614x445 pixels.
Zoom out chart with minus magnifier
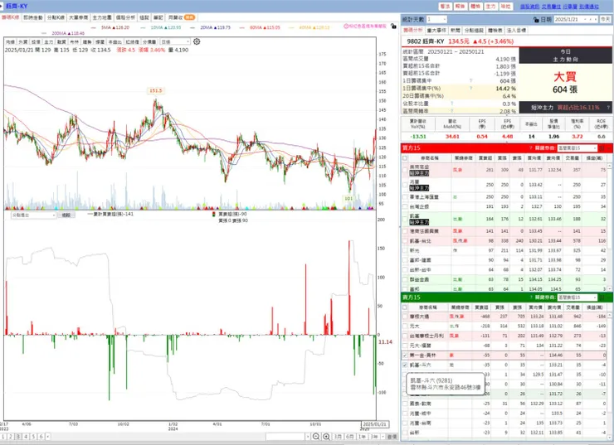click(x=316, y=437)
